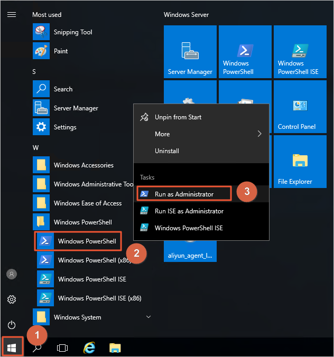Click the W letter section header
This screenshot has width=334, height=357.
click(35, 148)
